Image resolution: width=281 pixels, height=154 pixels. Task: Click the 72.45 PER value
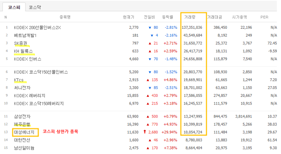coord(272,43)
